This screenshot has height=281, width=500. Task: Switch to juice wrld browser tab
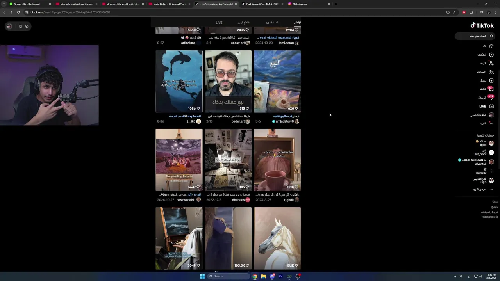(76, 4)
